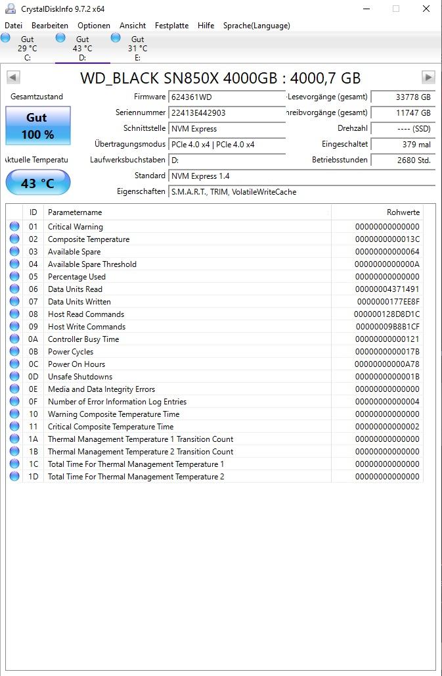Click the Rohwerte column header
Image resolution: width=442 pixels, height=676 pixels.
(378, 212)
